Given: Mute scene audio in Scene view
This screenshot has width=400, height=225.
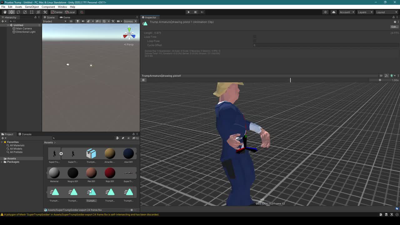Looking at the screenshot, I should coord(82,21).
